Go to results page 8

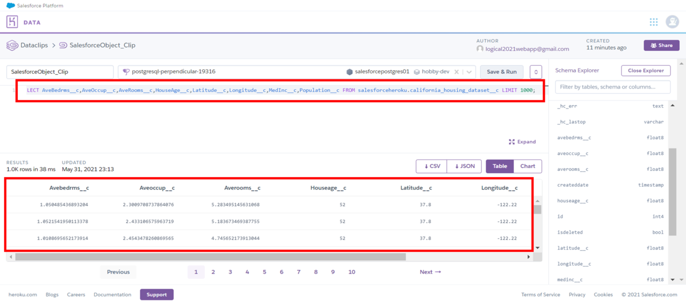[x=316, y=272]
